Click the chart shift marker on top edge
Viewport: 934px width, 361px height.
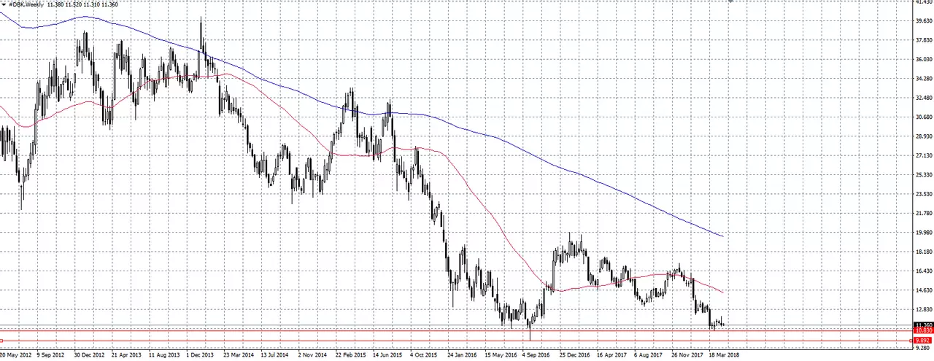(730, 2)
